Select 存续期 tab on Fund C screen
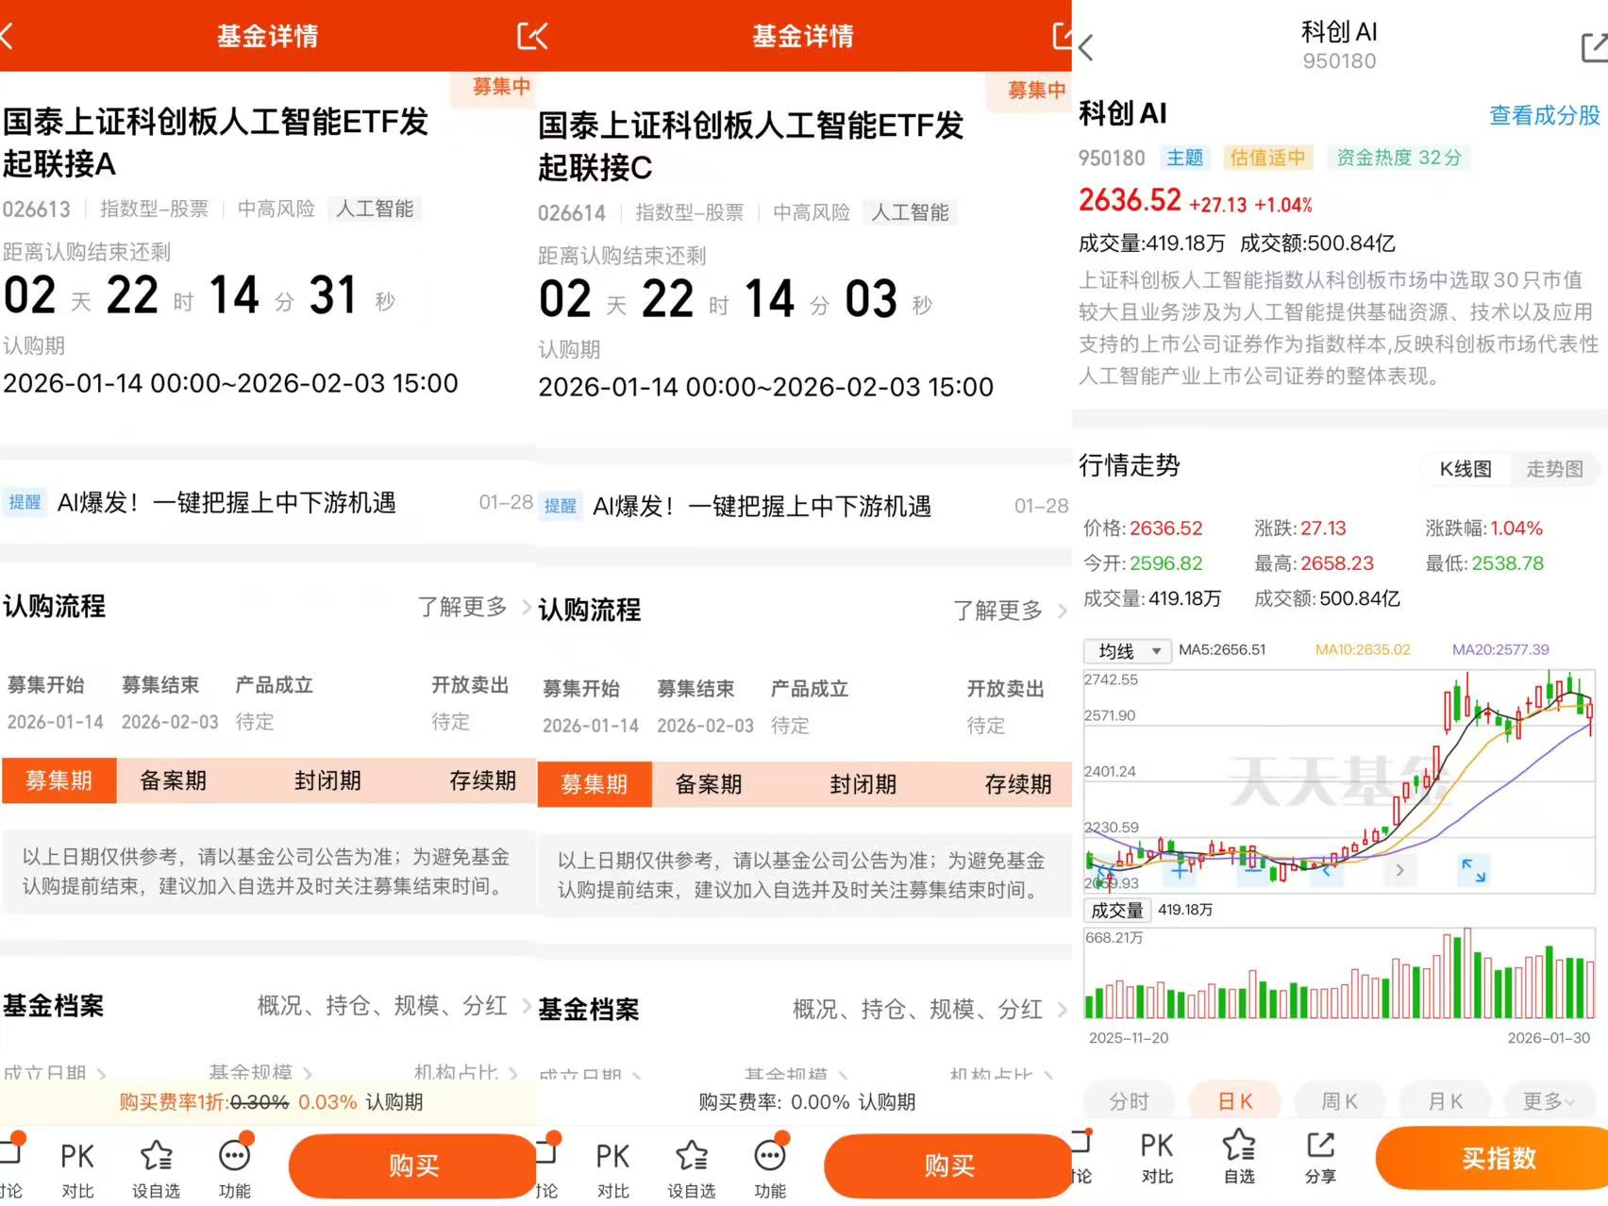The height and width of the screenshot is (1206, 1608). tap(1018, 784)
